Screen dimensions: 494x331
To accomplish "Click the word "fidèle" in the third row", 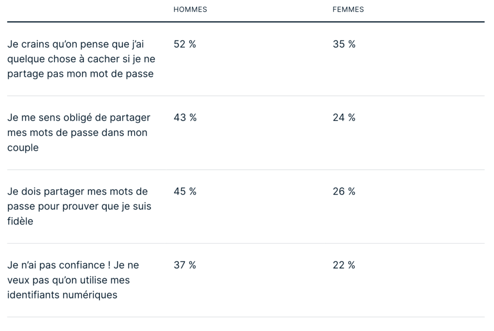I will (20, 222).
